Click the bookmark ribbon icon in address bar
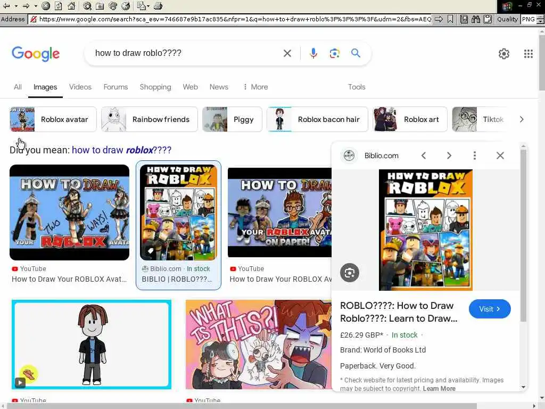 (450, 19)
